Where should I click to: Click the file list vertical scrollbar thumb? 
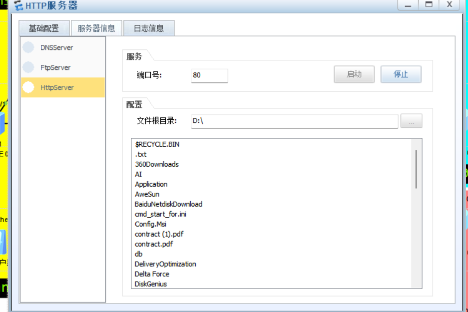tap(416, 169)
